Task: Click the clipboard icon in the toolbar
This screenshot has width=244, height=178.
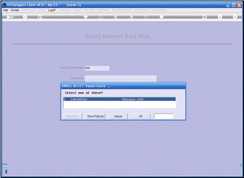Action: (161, 17)
